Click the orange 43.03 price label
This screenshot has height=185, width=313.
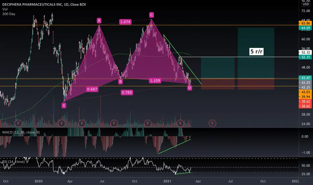coord(305,92)
